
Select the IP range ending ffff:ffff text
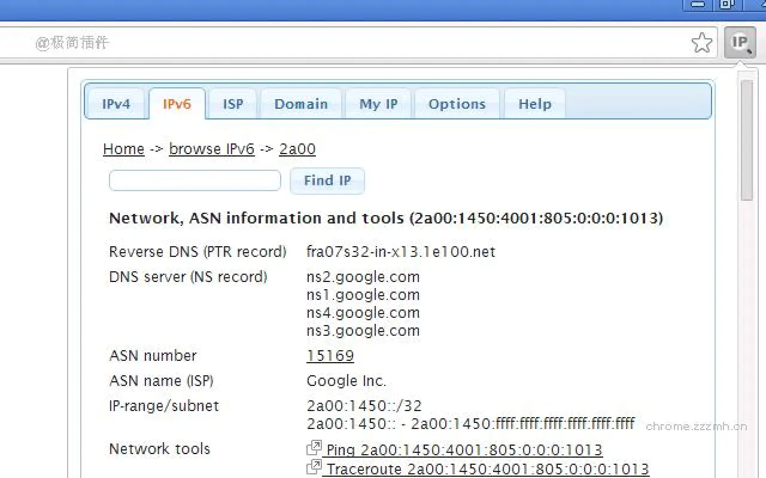471,424
